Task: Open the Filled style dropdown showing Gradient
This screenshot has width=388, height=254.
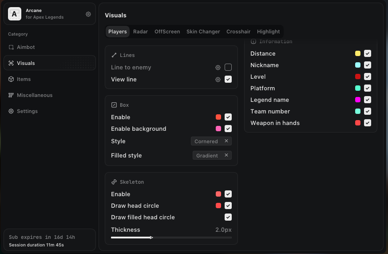Action: 208,156
